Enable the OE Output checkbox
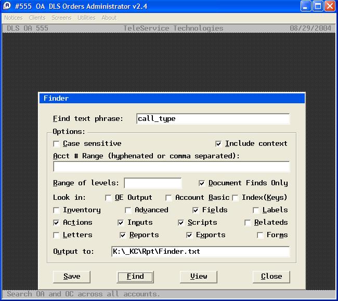The width and height of the screenshot is (338, 301). tap(108, 198)
